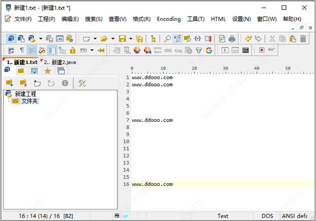
Task: Toggle the padlock read-only icon
Action: tap(73, 50)
